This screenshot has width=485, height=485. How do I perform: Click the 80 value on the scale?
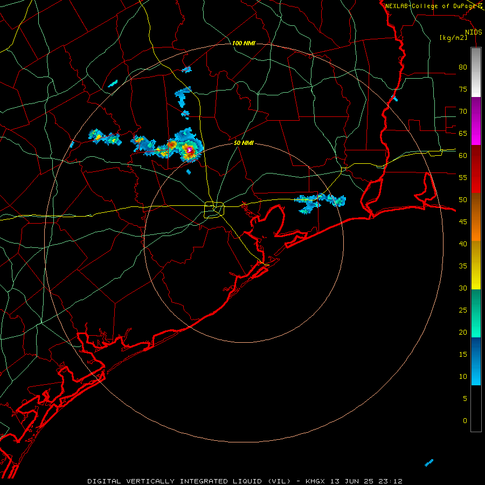coord(463,67)
